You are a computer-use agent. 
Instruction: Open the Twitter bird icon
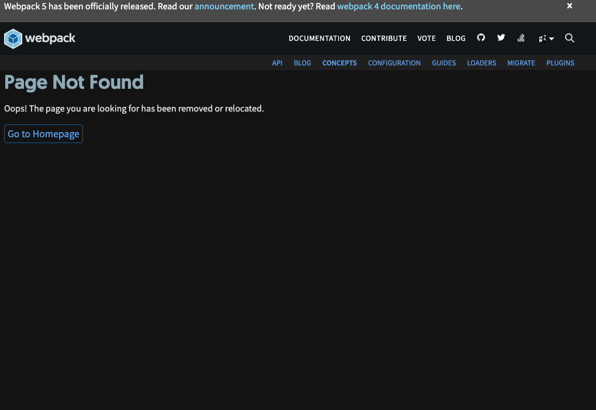coord(501,37)
